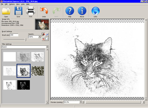Viewport: 148px width, 108px height.
Task: Click the greyed-out Redo arrow
Action: (x=56, y=11)
